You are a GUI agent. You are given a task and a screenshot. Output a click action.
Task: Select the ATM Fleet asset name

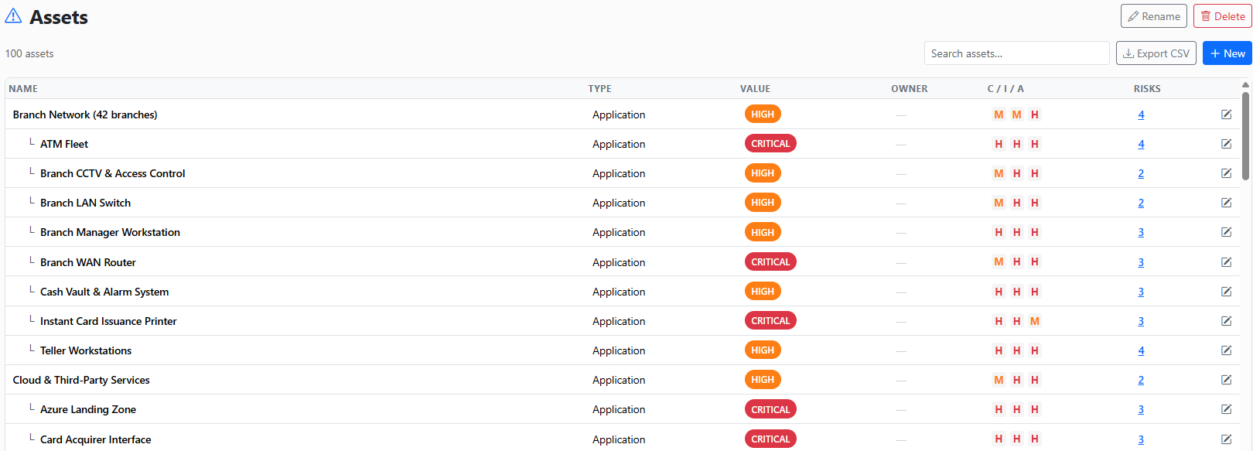pos(64,144)
